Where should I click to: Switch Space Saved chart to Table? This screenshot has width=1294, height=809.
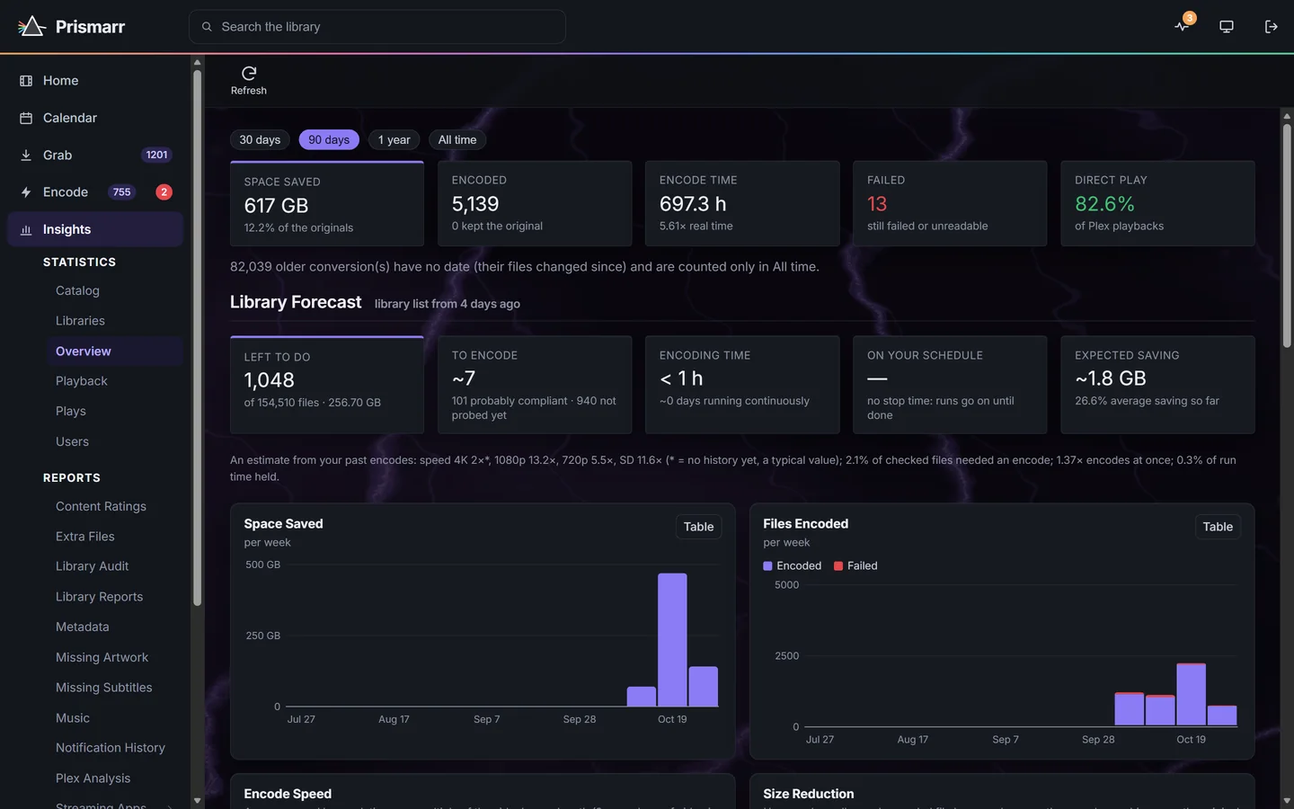(x=698, y=527)
